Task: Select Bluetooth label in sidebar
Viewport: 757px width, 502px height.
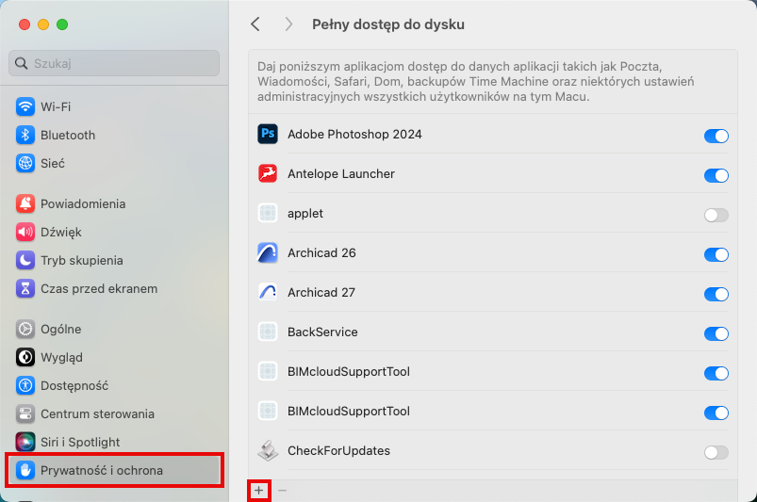Action: click(68, 136)
